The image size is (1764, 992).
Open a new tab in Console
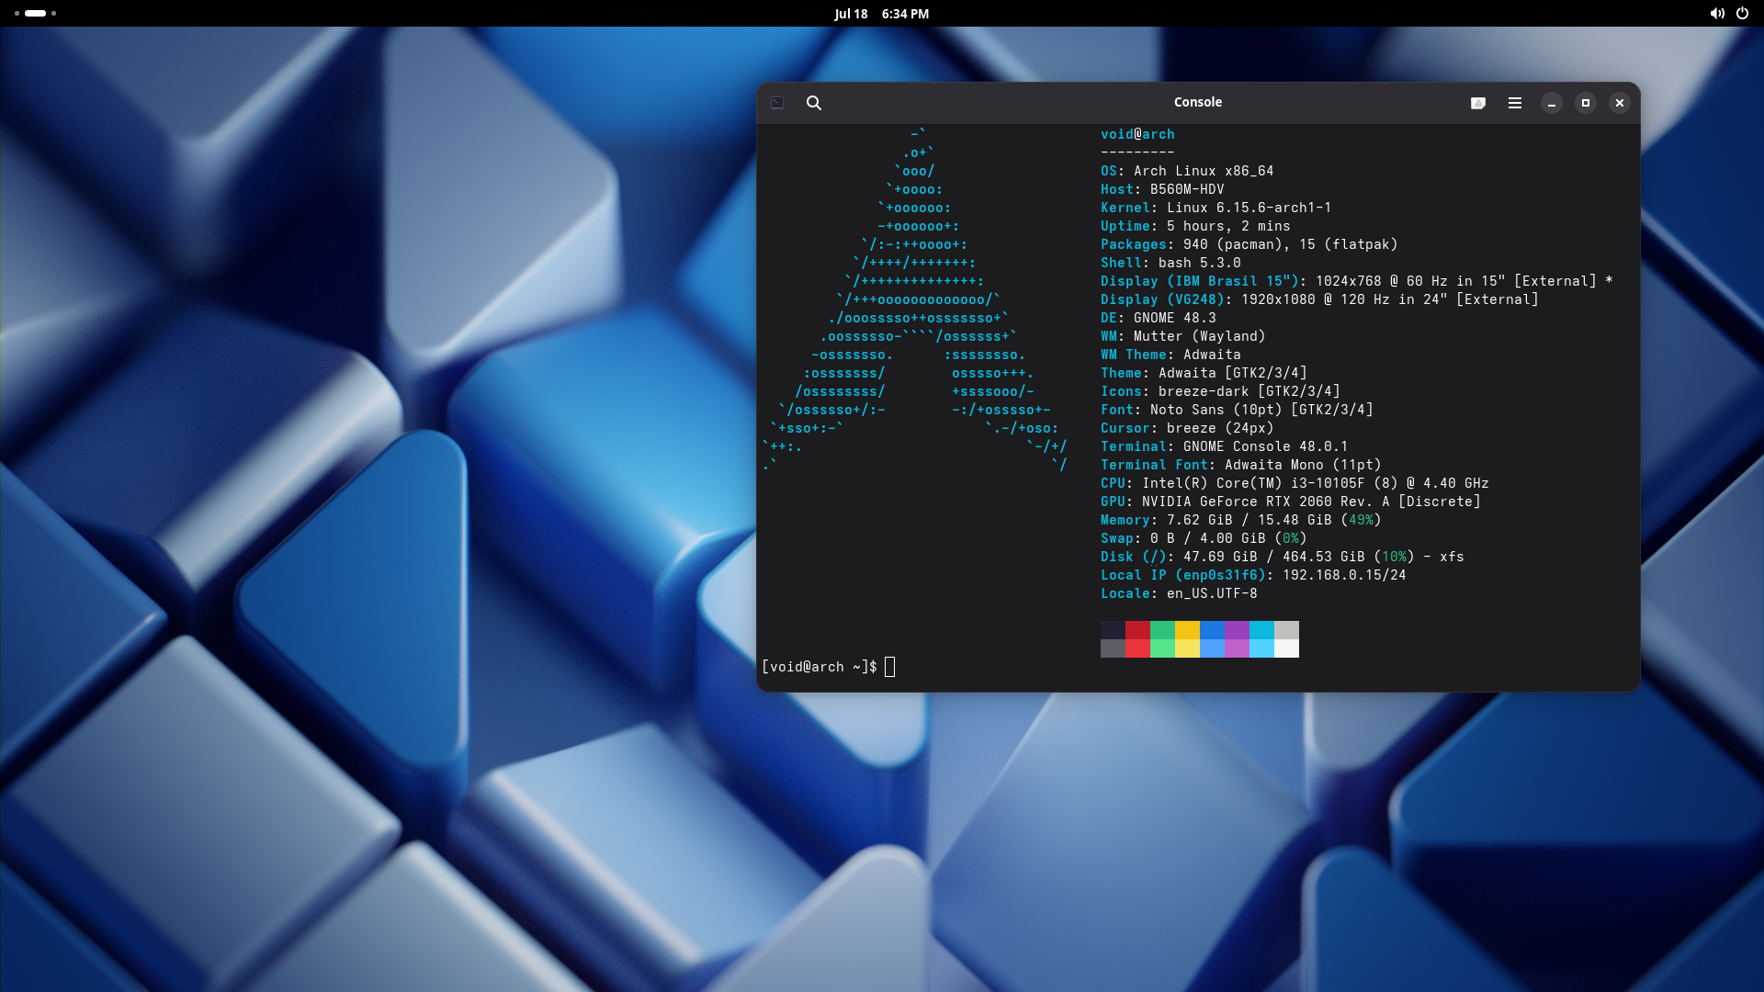click(1478, 103)
